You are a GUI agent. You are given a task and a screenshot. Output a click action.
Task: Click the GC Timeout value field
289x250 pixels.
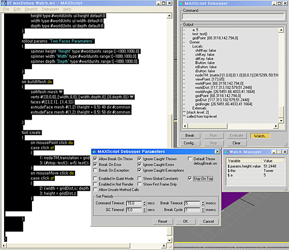pos(134,210)
